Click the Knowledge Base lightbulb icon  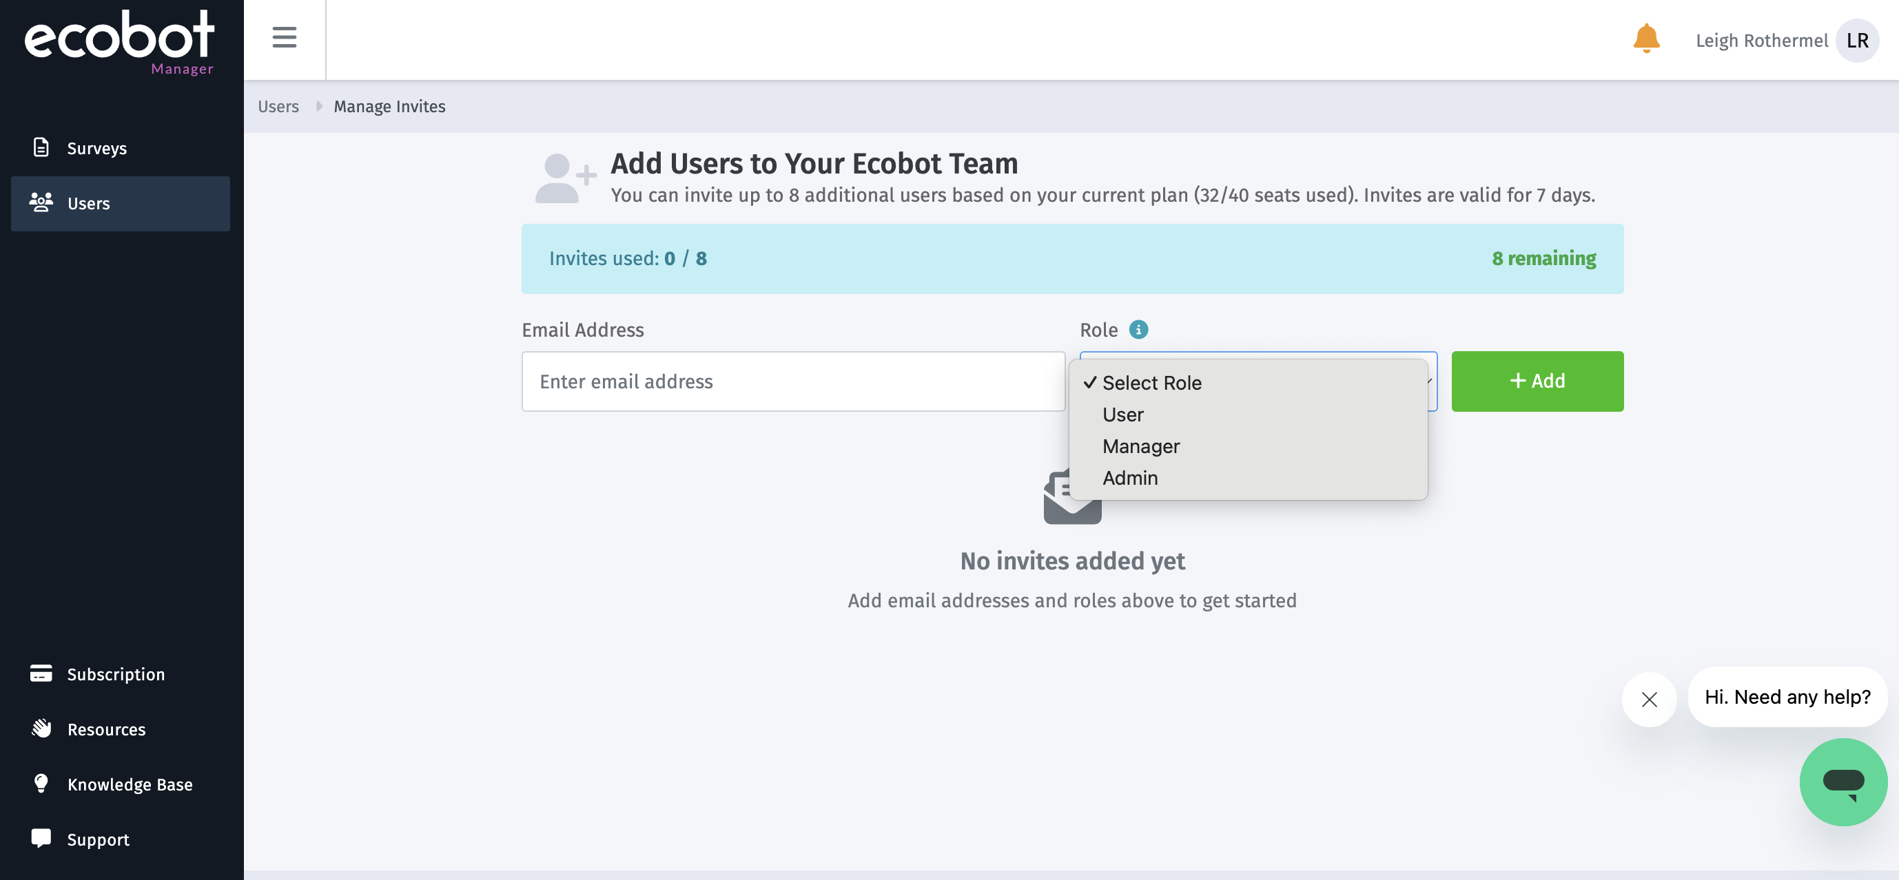(41, 784)
